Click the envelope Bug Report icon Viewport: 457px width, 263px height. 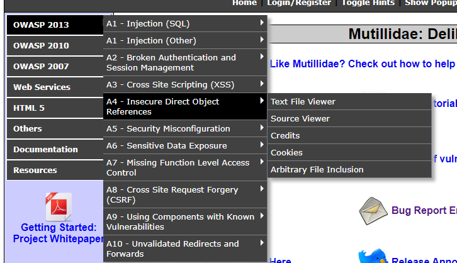click(x=373, y=211)
